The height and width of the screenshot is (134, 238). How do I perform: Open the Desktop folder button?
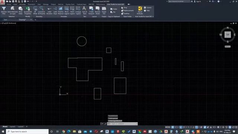[x=125, y=13]
